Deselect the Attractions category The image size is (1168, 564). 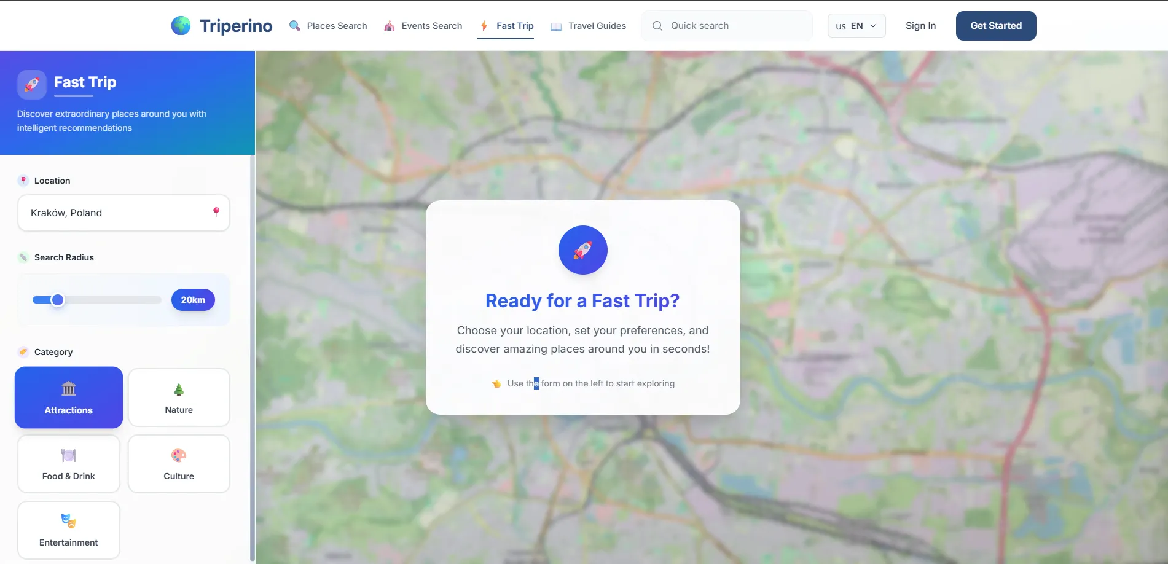69,398
